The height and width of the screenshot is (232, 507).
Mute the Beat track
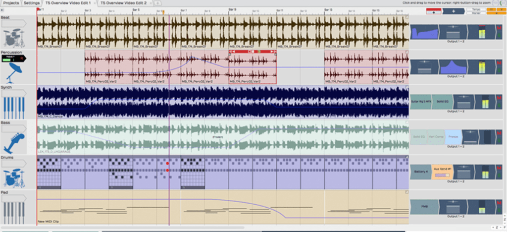tap(499, 28)
